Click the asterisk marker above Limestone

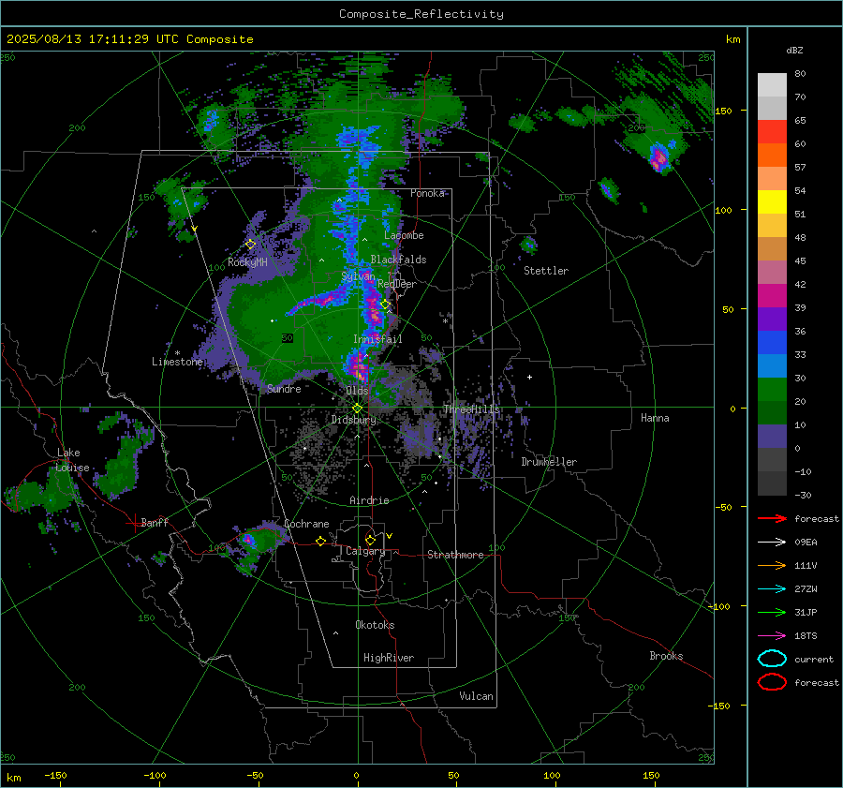tap(177, 353)
